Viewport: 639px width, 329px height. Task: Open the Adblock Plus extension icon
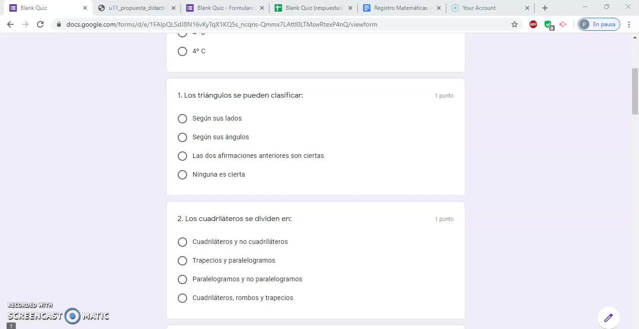(x=533, y=24)
